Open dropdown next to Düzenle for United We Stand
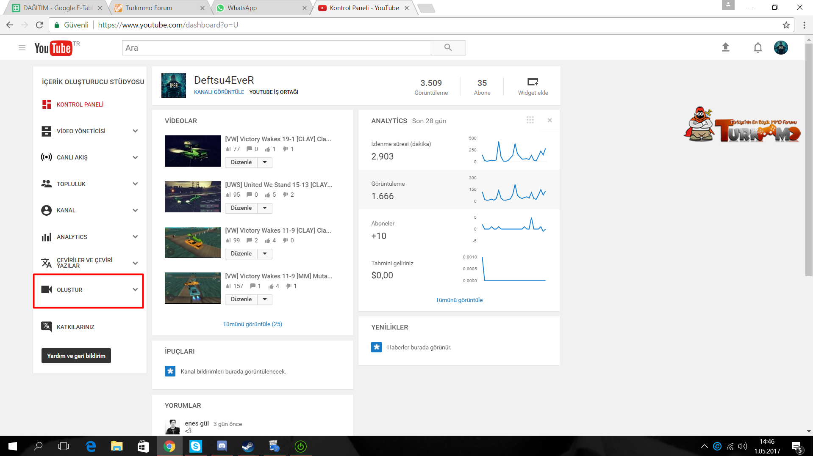This screenshot has width=813, height=456. [265, 208]
